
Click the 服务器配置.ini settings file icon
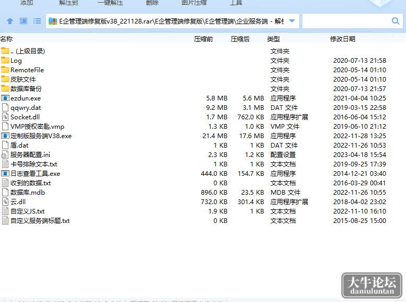[x=5, y=154]
